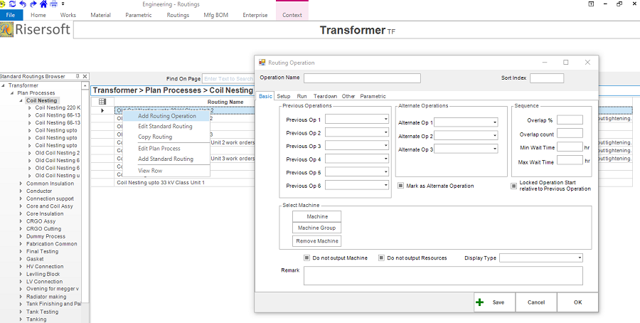
Task: Open the Previous Op 1 dropdown
Action: pos(385,120)
